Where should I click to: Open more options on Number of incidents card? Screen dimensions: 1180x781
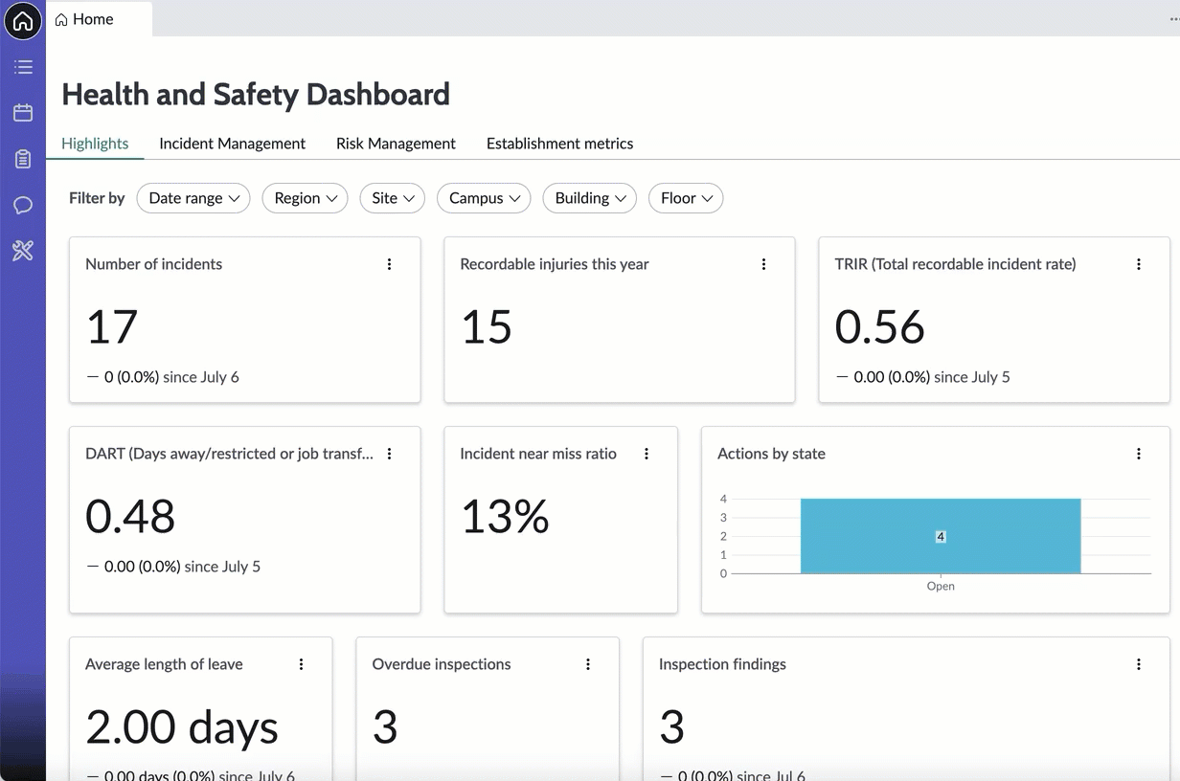(389, 264)
